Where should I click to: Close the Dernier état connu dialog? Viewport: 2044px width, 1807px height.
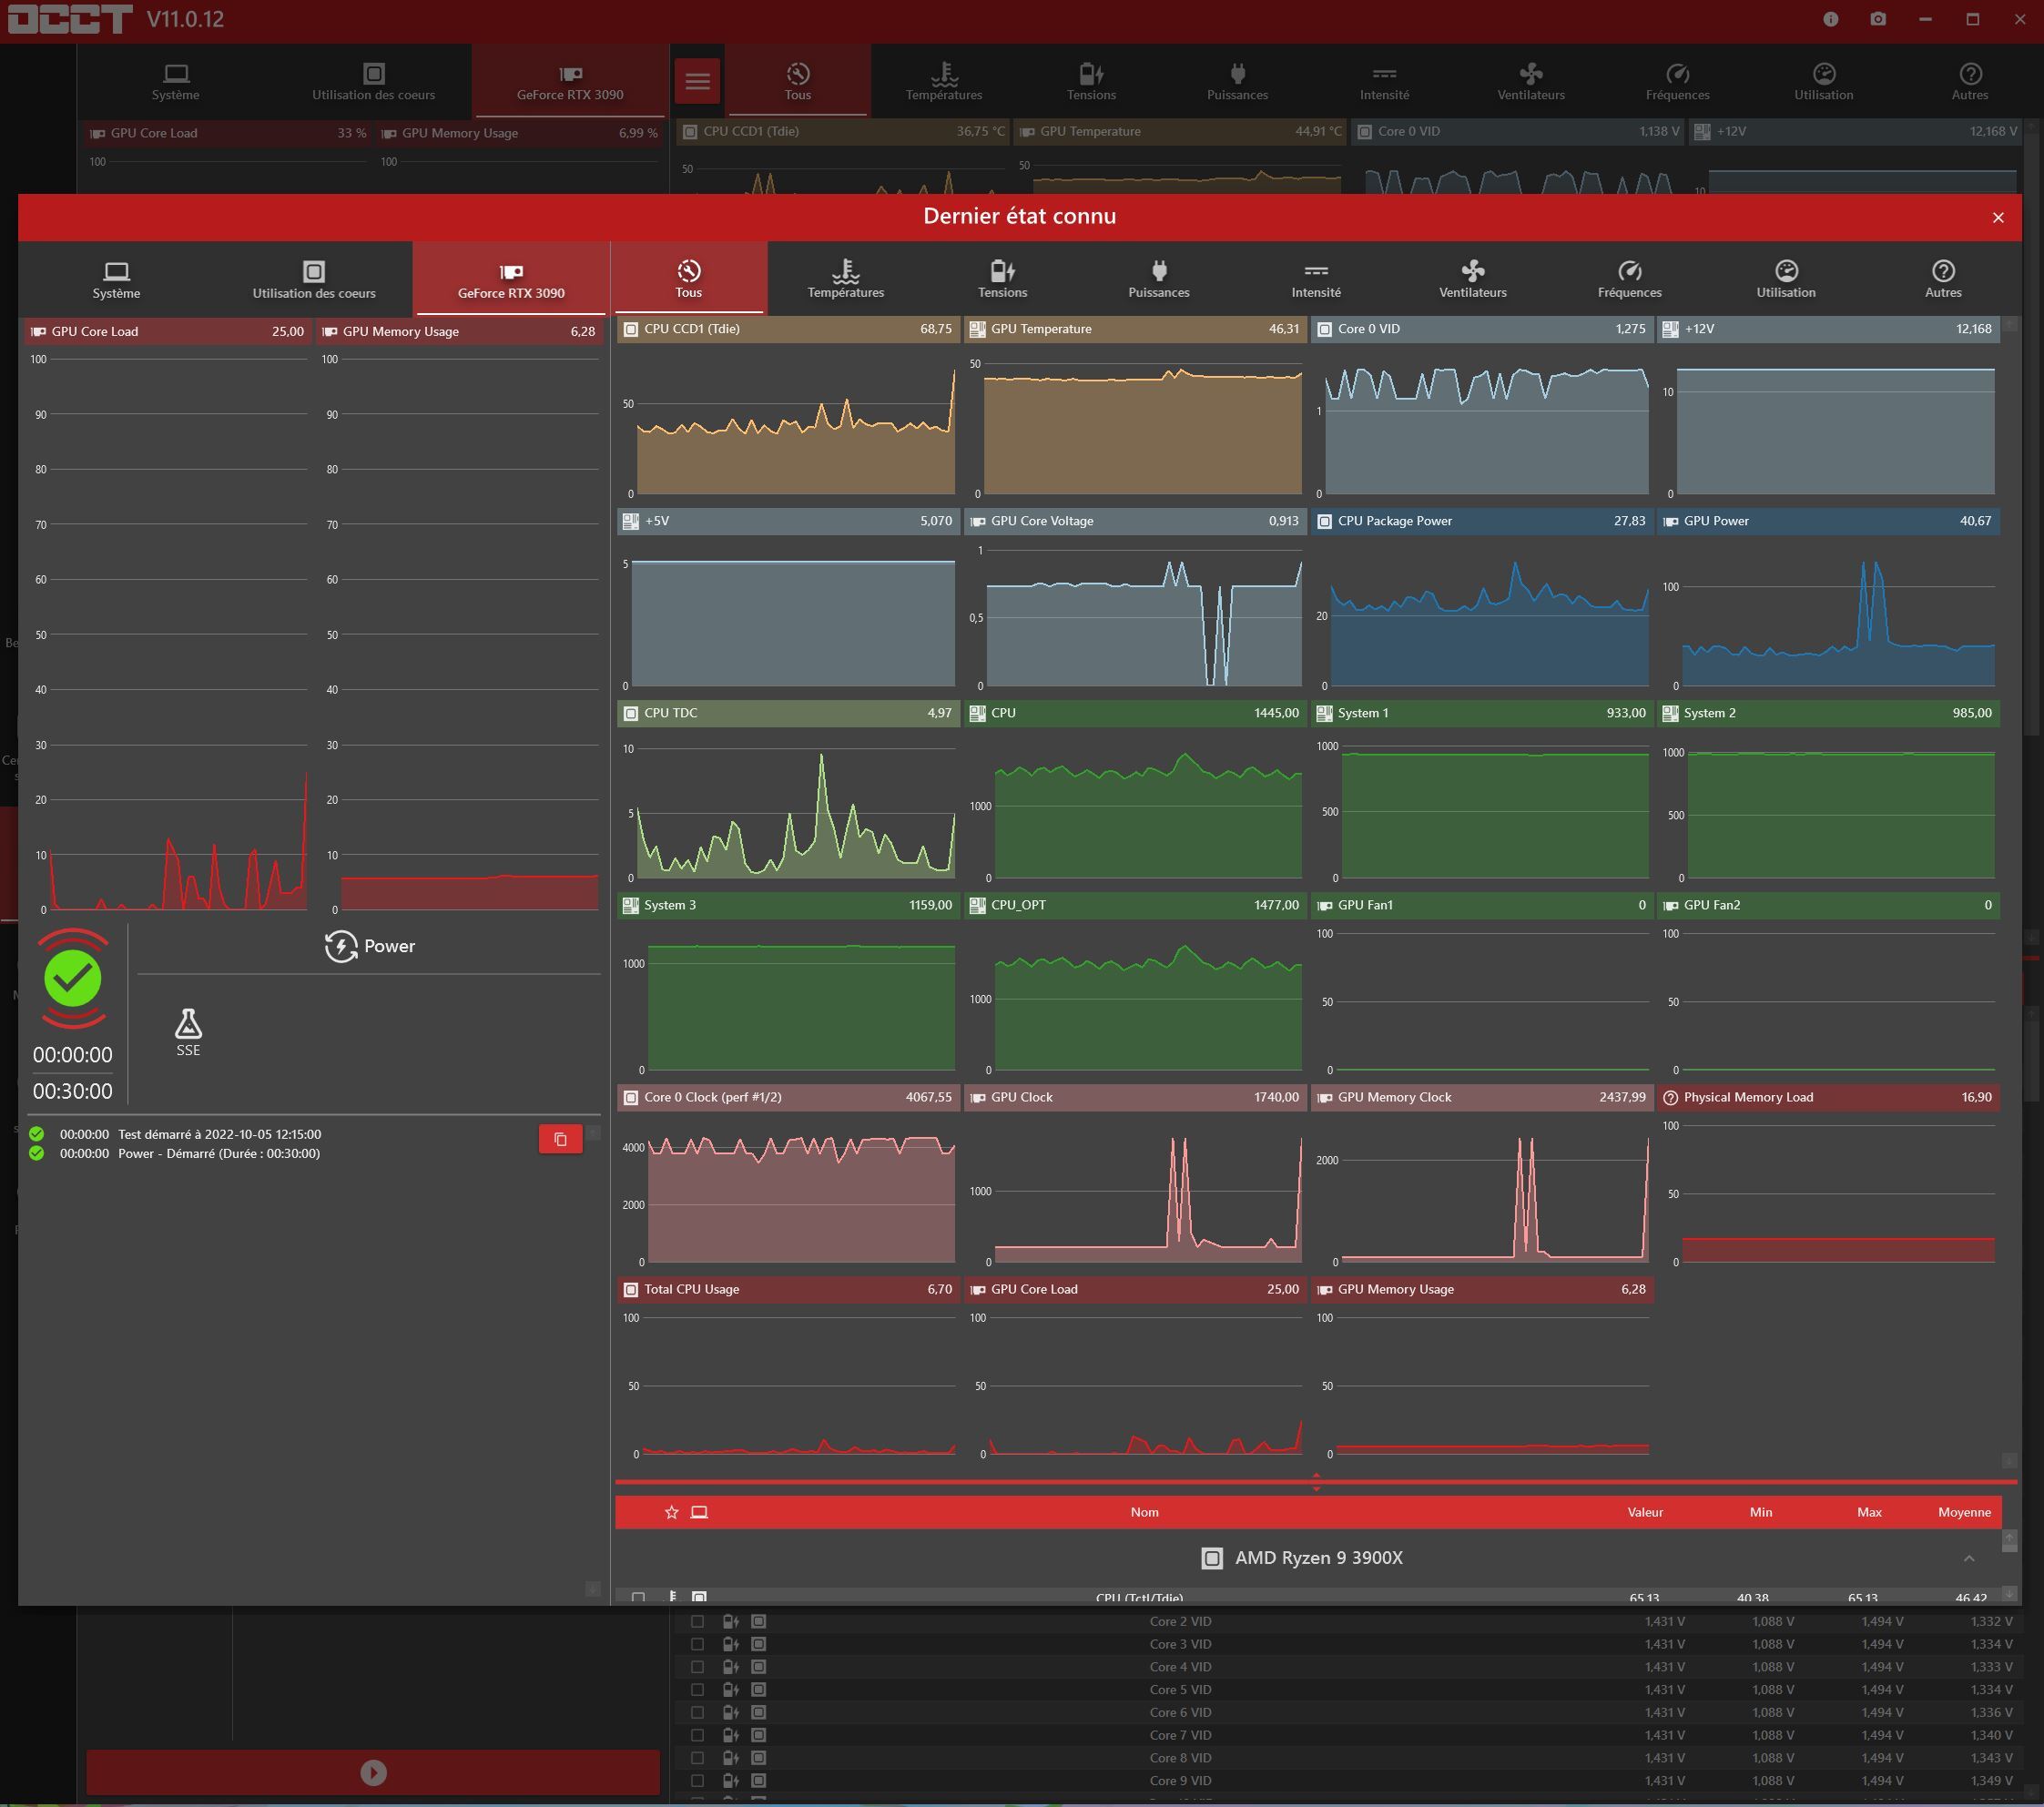coord(1997,217)
